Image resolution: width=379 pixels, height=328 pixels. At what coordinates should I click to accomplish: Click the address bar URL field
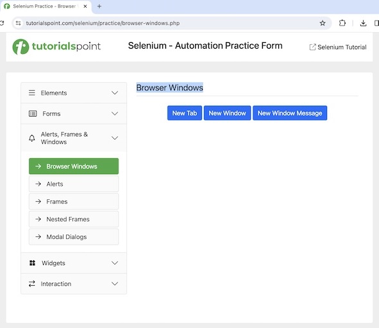pos(171,23)
